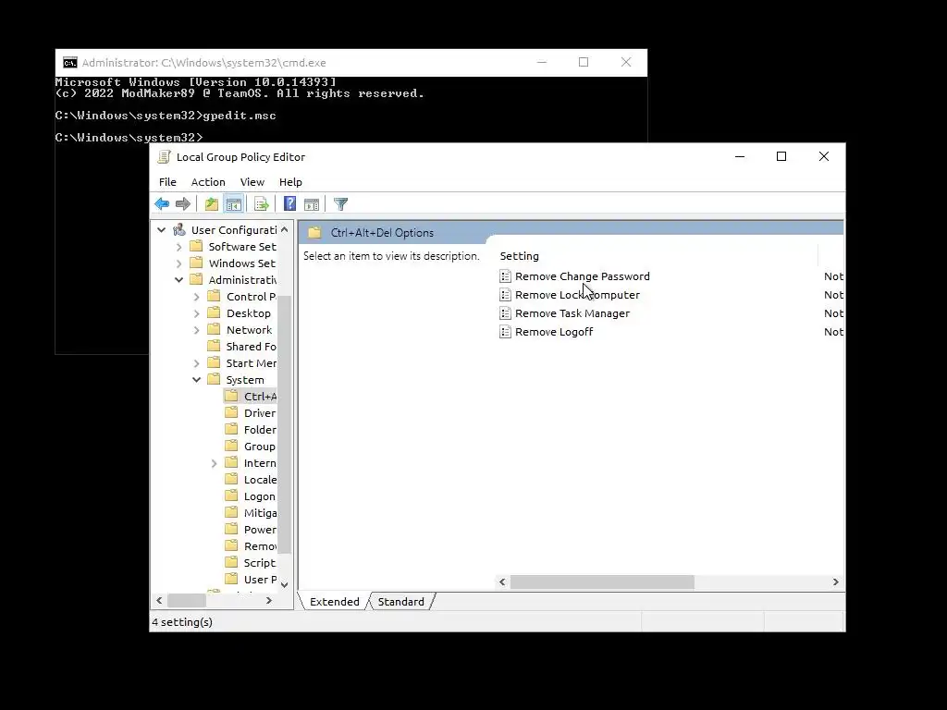This screenshot has height=710, width=947.
Task: Expand the Windows Settings node
Action: pos(178,263)
